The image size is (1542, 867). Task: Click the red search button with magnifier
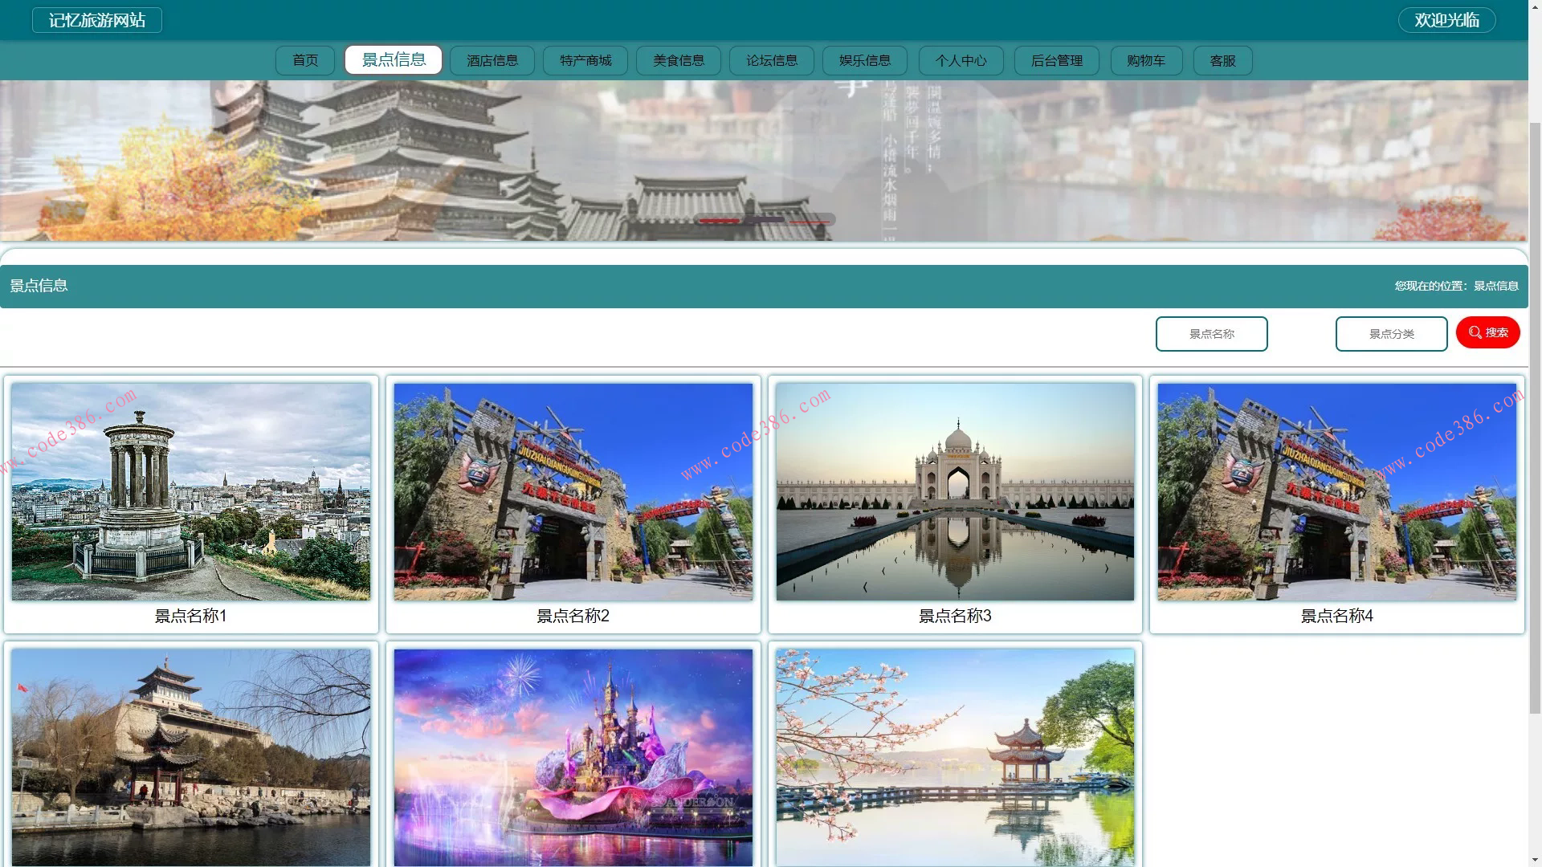(x=1487, y=332)
